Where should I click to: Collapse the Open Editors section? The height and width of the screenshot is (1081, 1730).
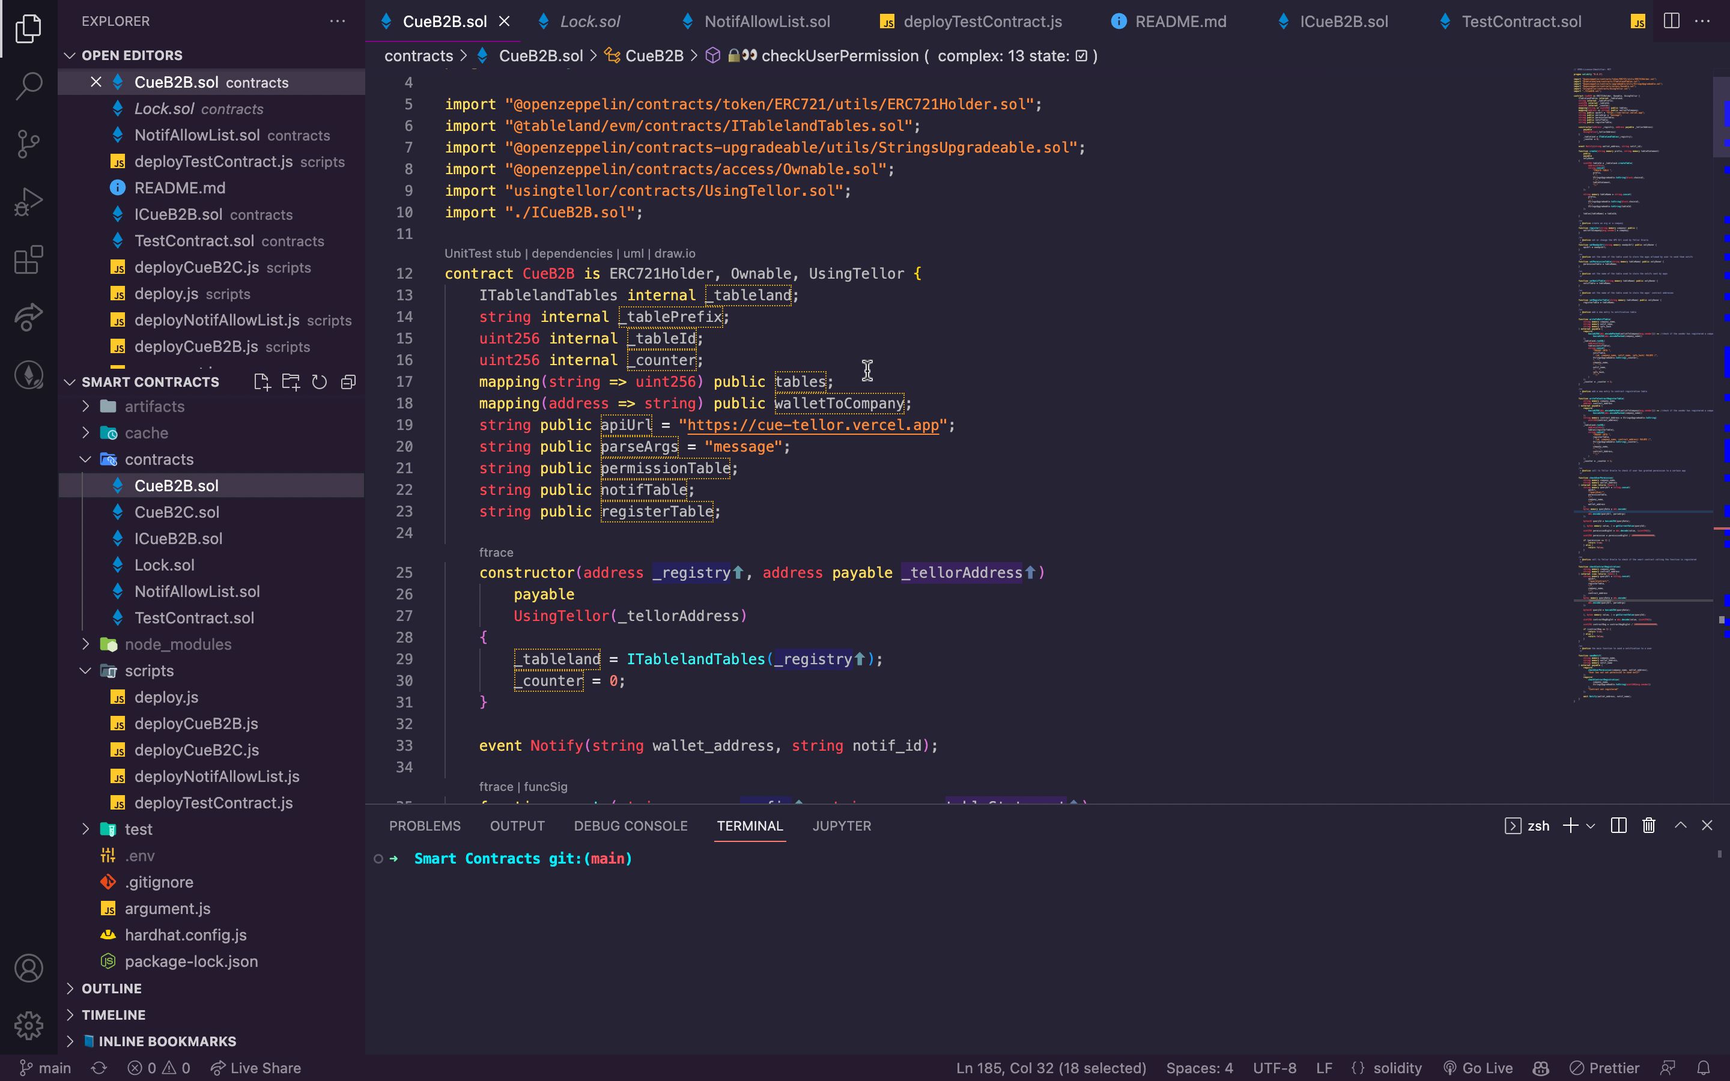pos(69,55)
